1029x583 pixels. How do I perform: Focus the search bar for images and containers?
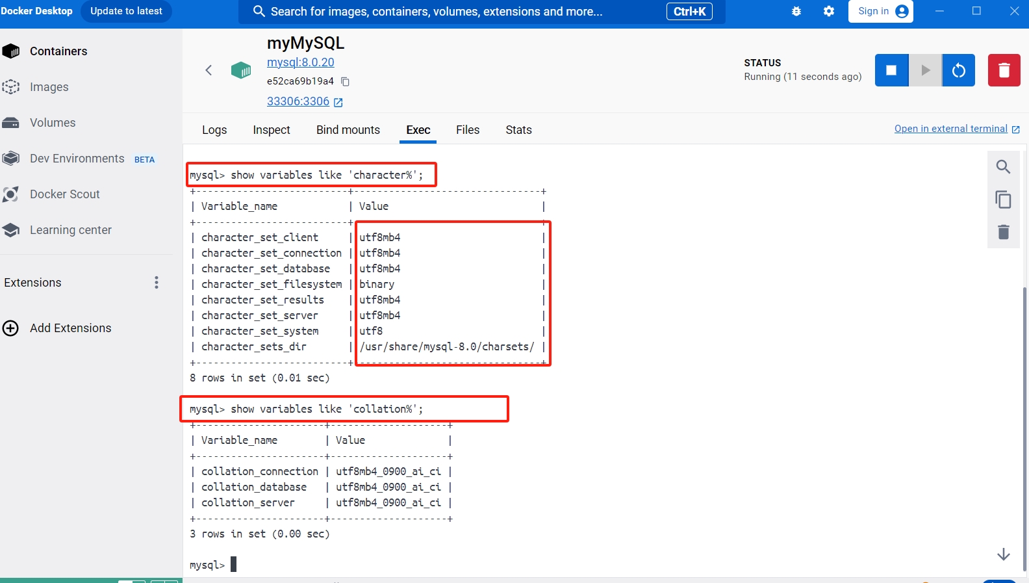pyautogui.click(x=482, y=12)
